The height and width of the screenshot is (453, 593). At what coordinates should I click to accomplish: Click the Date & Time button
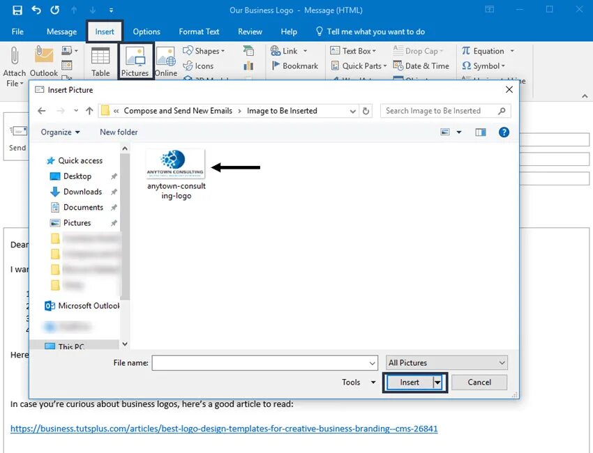point(421,66)
